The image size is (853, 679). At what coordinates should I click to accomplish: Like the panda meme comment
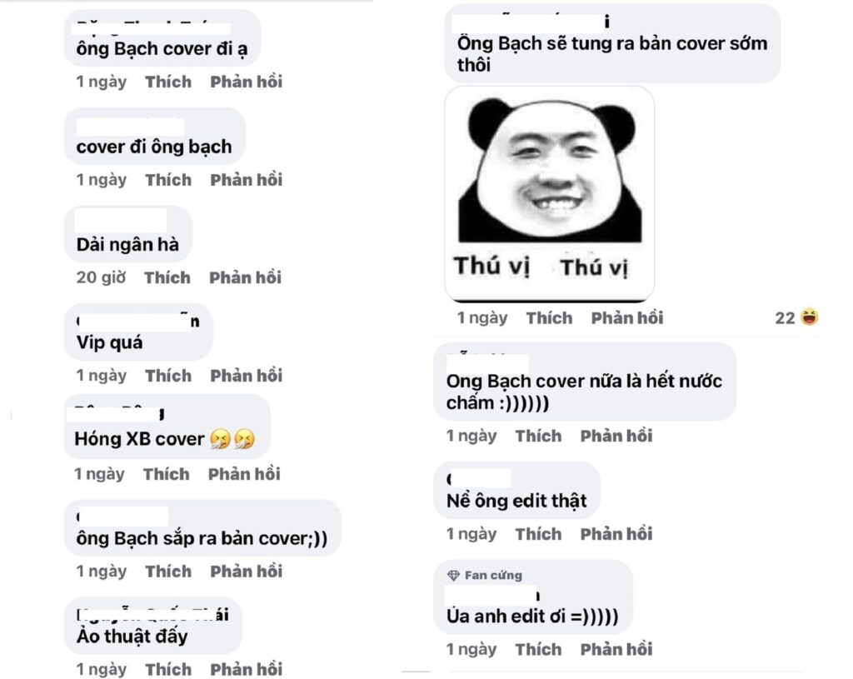549,317
